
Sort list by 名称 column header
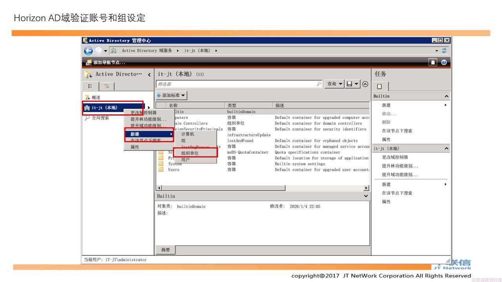click(196, 105)
